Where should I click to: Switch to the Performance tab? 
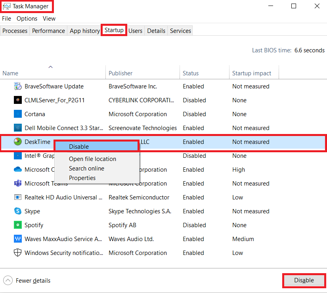tap(48, 31)
